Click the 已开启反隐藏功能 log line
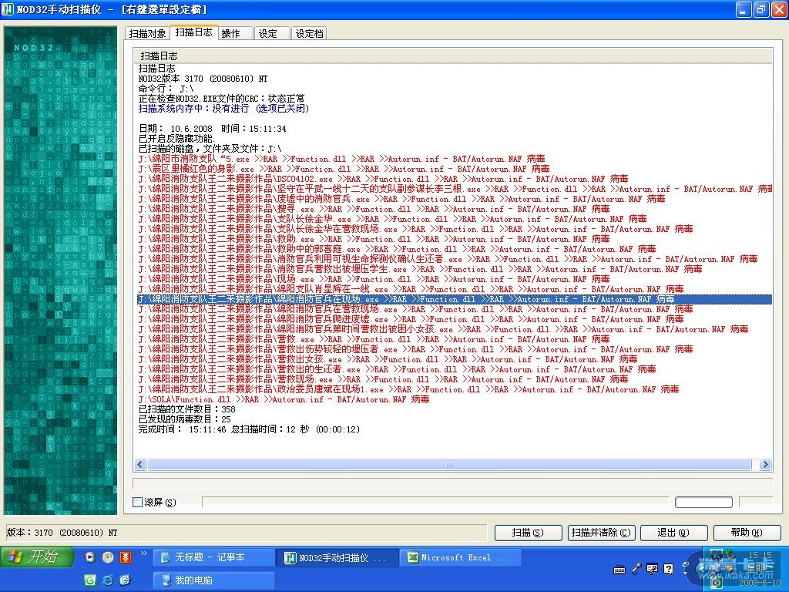The width and height of the screenshot is (789, 592). tap(176, 139)
